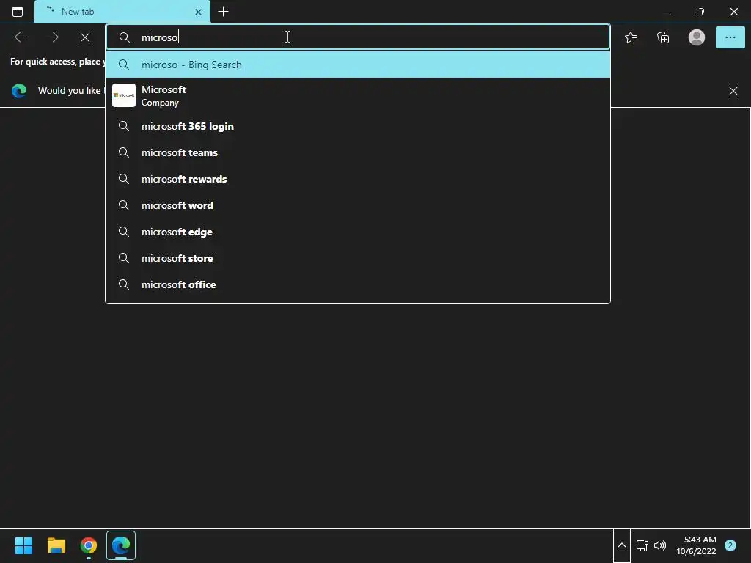This screenshot has height=563, width=751.
Task: Launch Google Chrome from taskbar
Action: (89, 545)
